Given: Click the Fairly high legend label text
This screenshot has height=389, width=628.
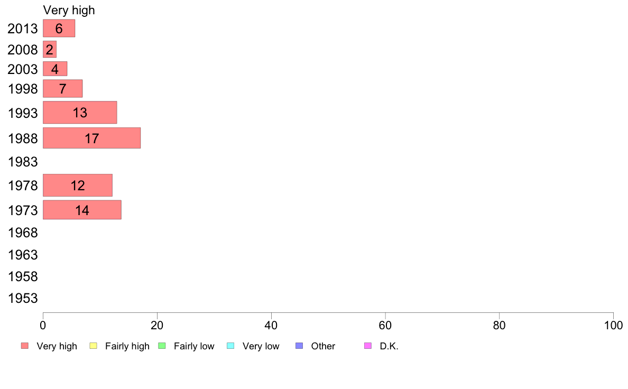Looking at the screenshot, I should point(127,346).
